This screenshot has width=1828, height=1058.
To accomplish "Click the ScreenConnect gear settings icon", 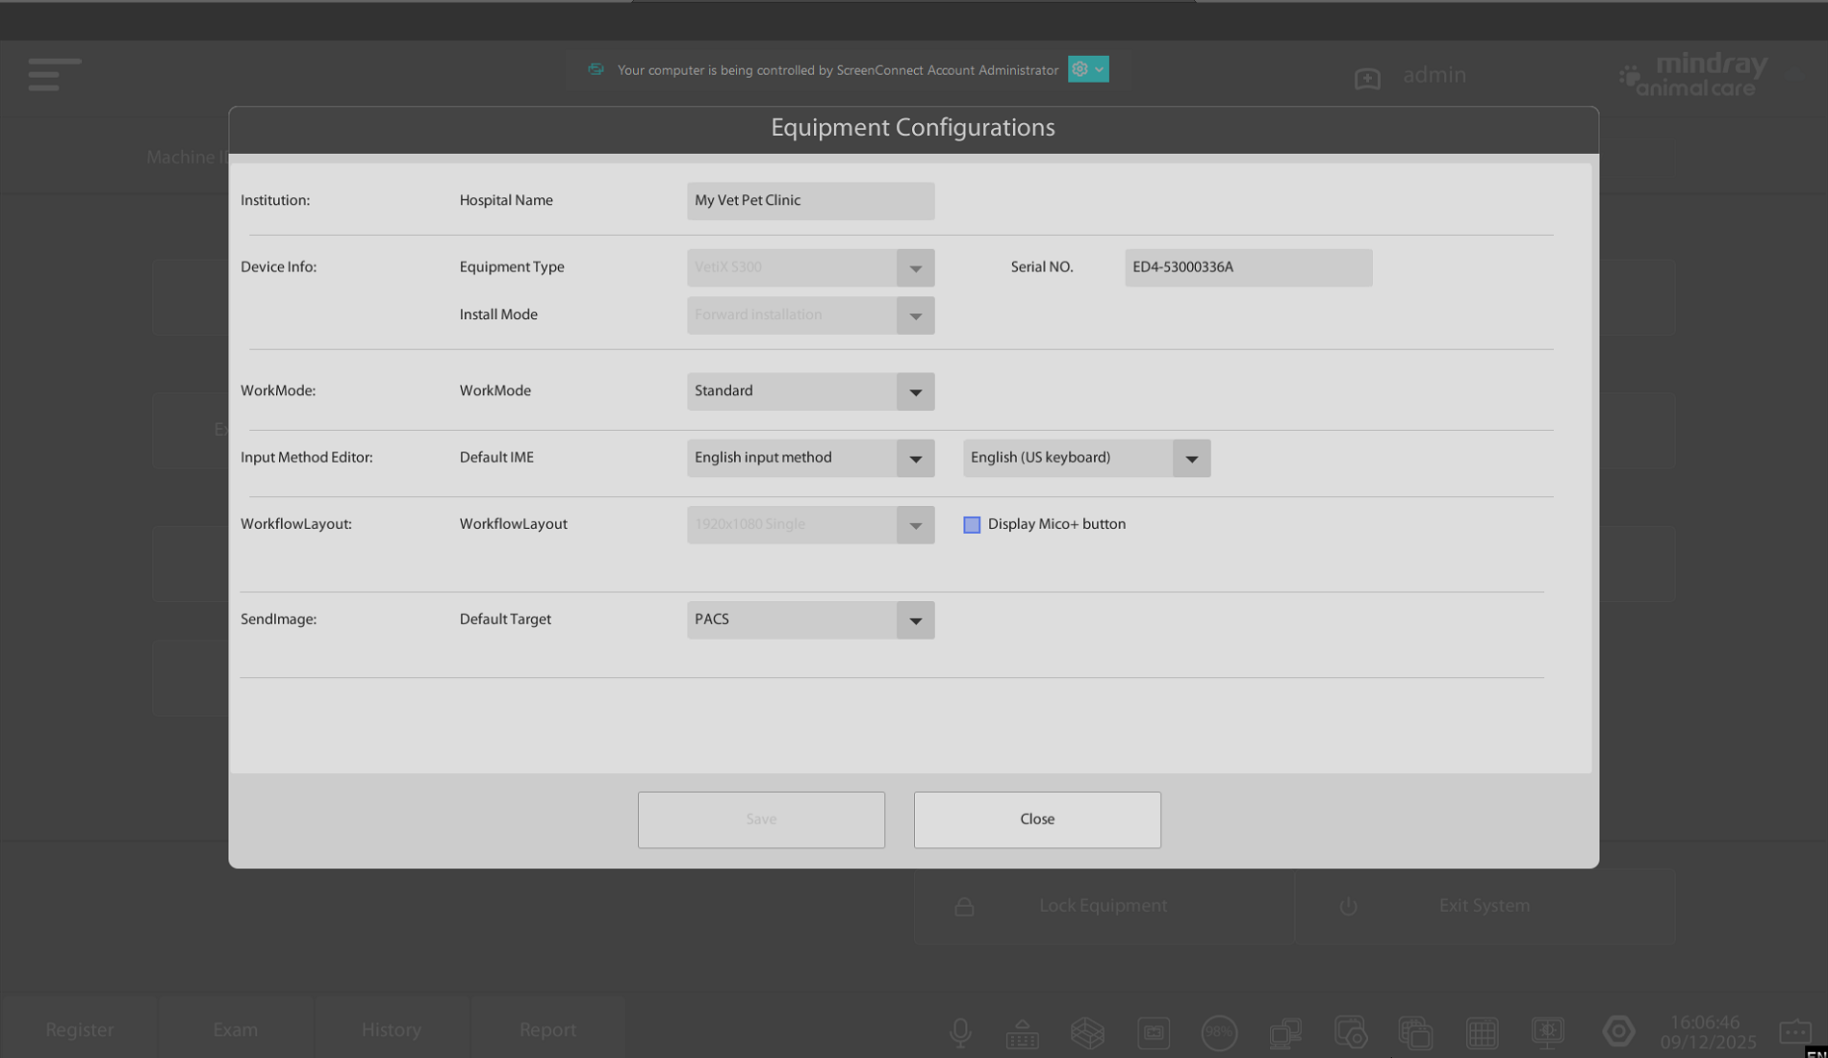I will [x=1079, y=69].
